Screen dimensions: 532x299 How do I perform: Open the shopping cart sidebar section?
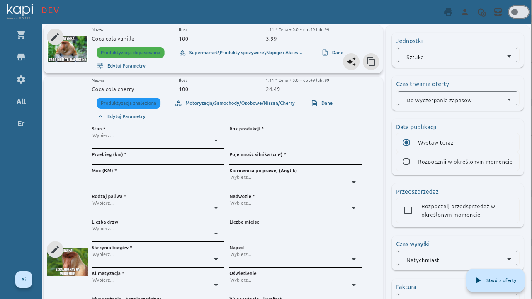pyautogui.click(x=21, y=35)
